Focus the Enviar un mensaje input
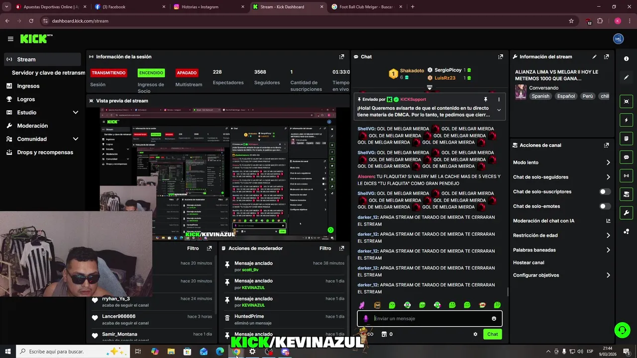Screen dimensions: 637x358 (430, 319)
